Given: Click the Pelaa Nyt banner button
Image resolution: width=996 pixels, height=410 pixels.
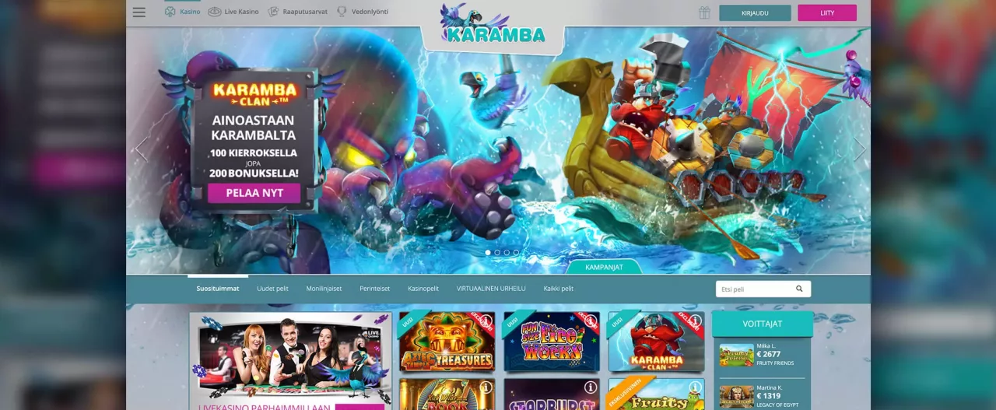Looking at the screenshot, I should tap(254, 193).
